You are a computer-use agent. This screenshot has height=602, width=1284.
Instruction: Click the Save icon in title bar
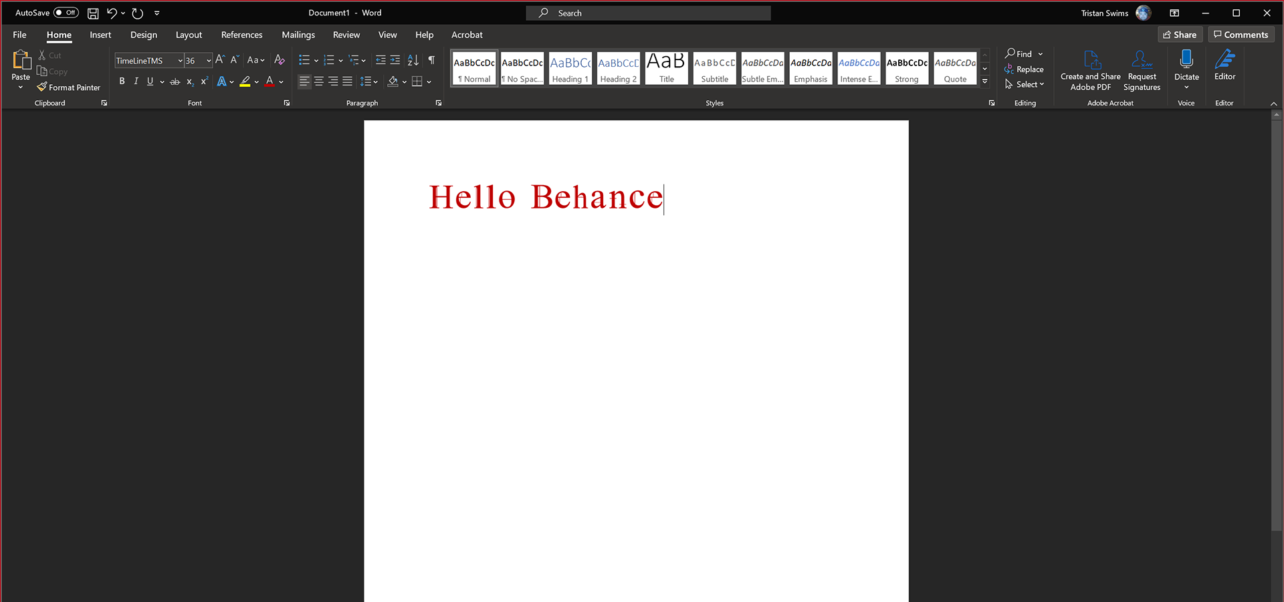(x=93, y=13)
